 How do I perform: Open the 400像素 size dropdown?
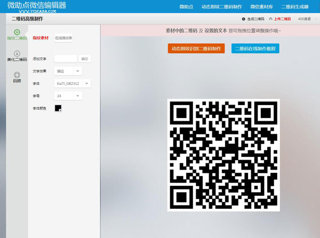307,19
